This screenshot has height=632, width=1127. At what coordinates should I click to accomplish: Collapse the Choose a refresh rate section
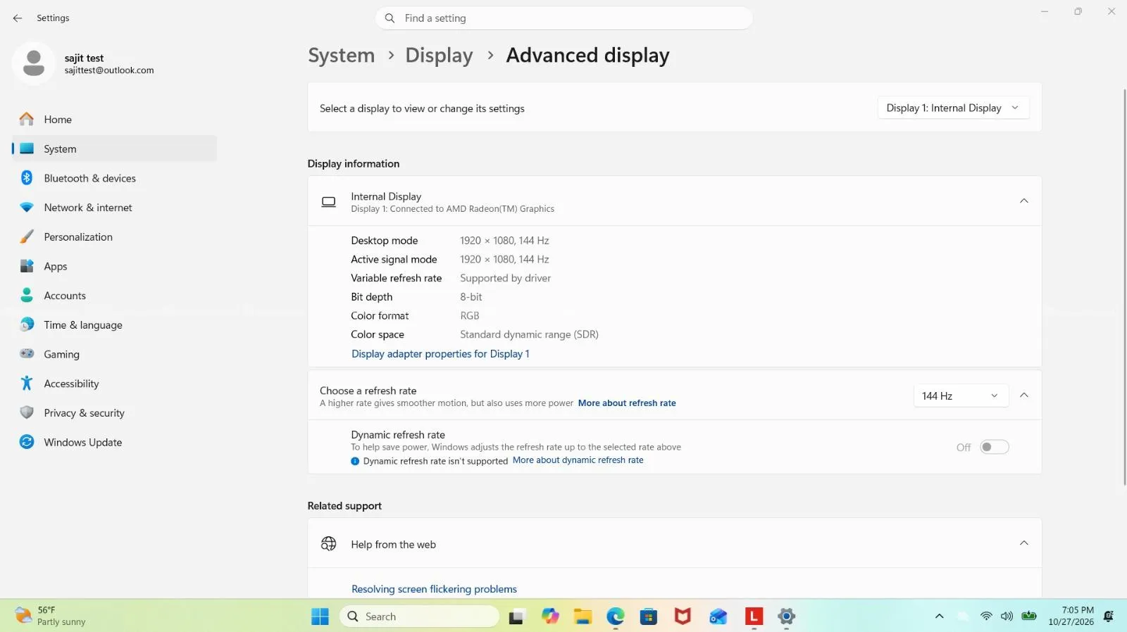pyautogui.click(x=1024, y=396)
